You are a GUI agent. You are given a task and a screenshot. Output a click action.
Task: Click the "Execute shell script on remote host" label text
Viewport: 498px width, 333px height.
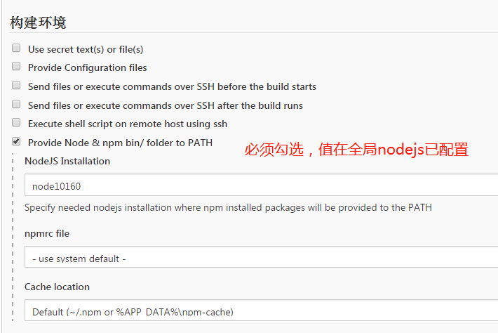(128, 124)
